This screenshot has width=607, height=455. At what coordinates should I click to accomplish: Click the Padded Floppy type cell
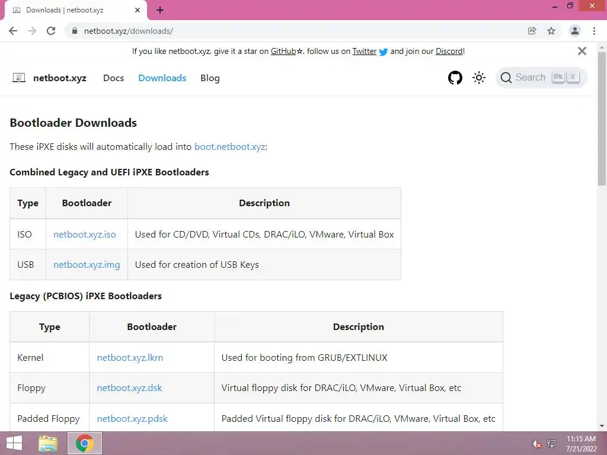[49, 419]
